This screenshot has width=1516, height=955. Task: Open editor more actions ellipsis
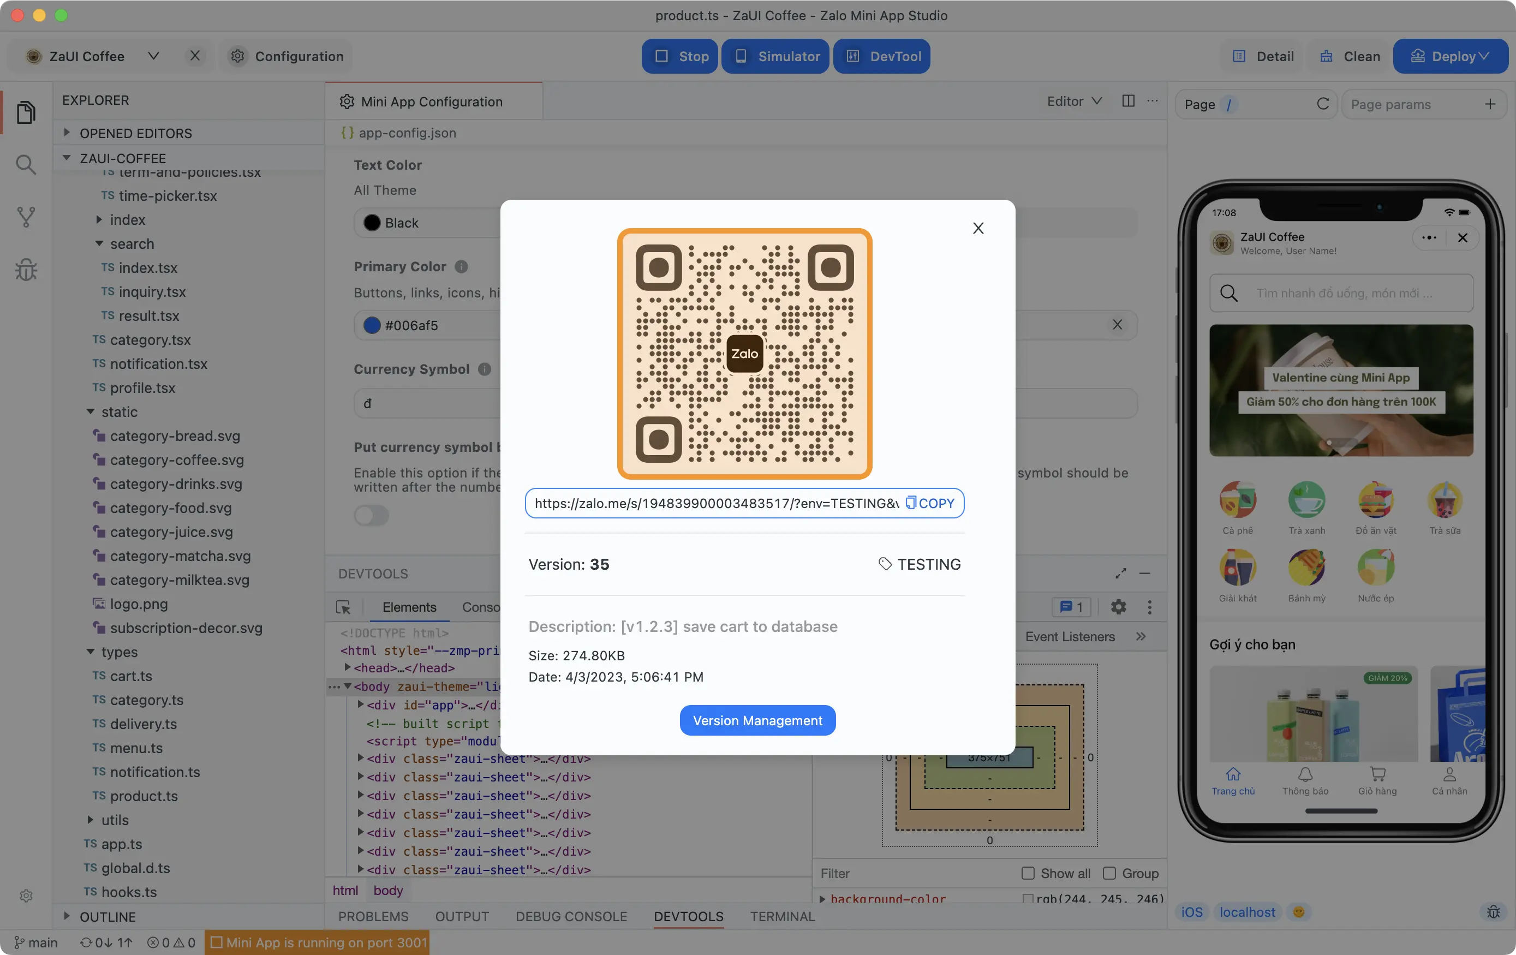[1152, 101]
